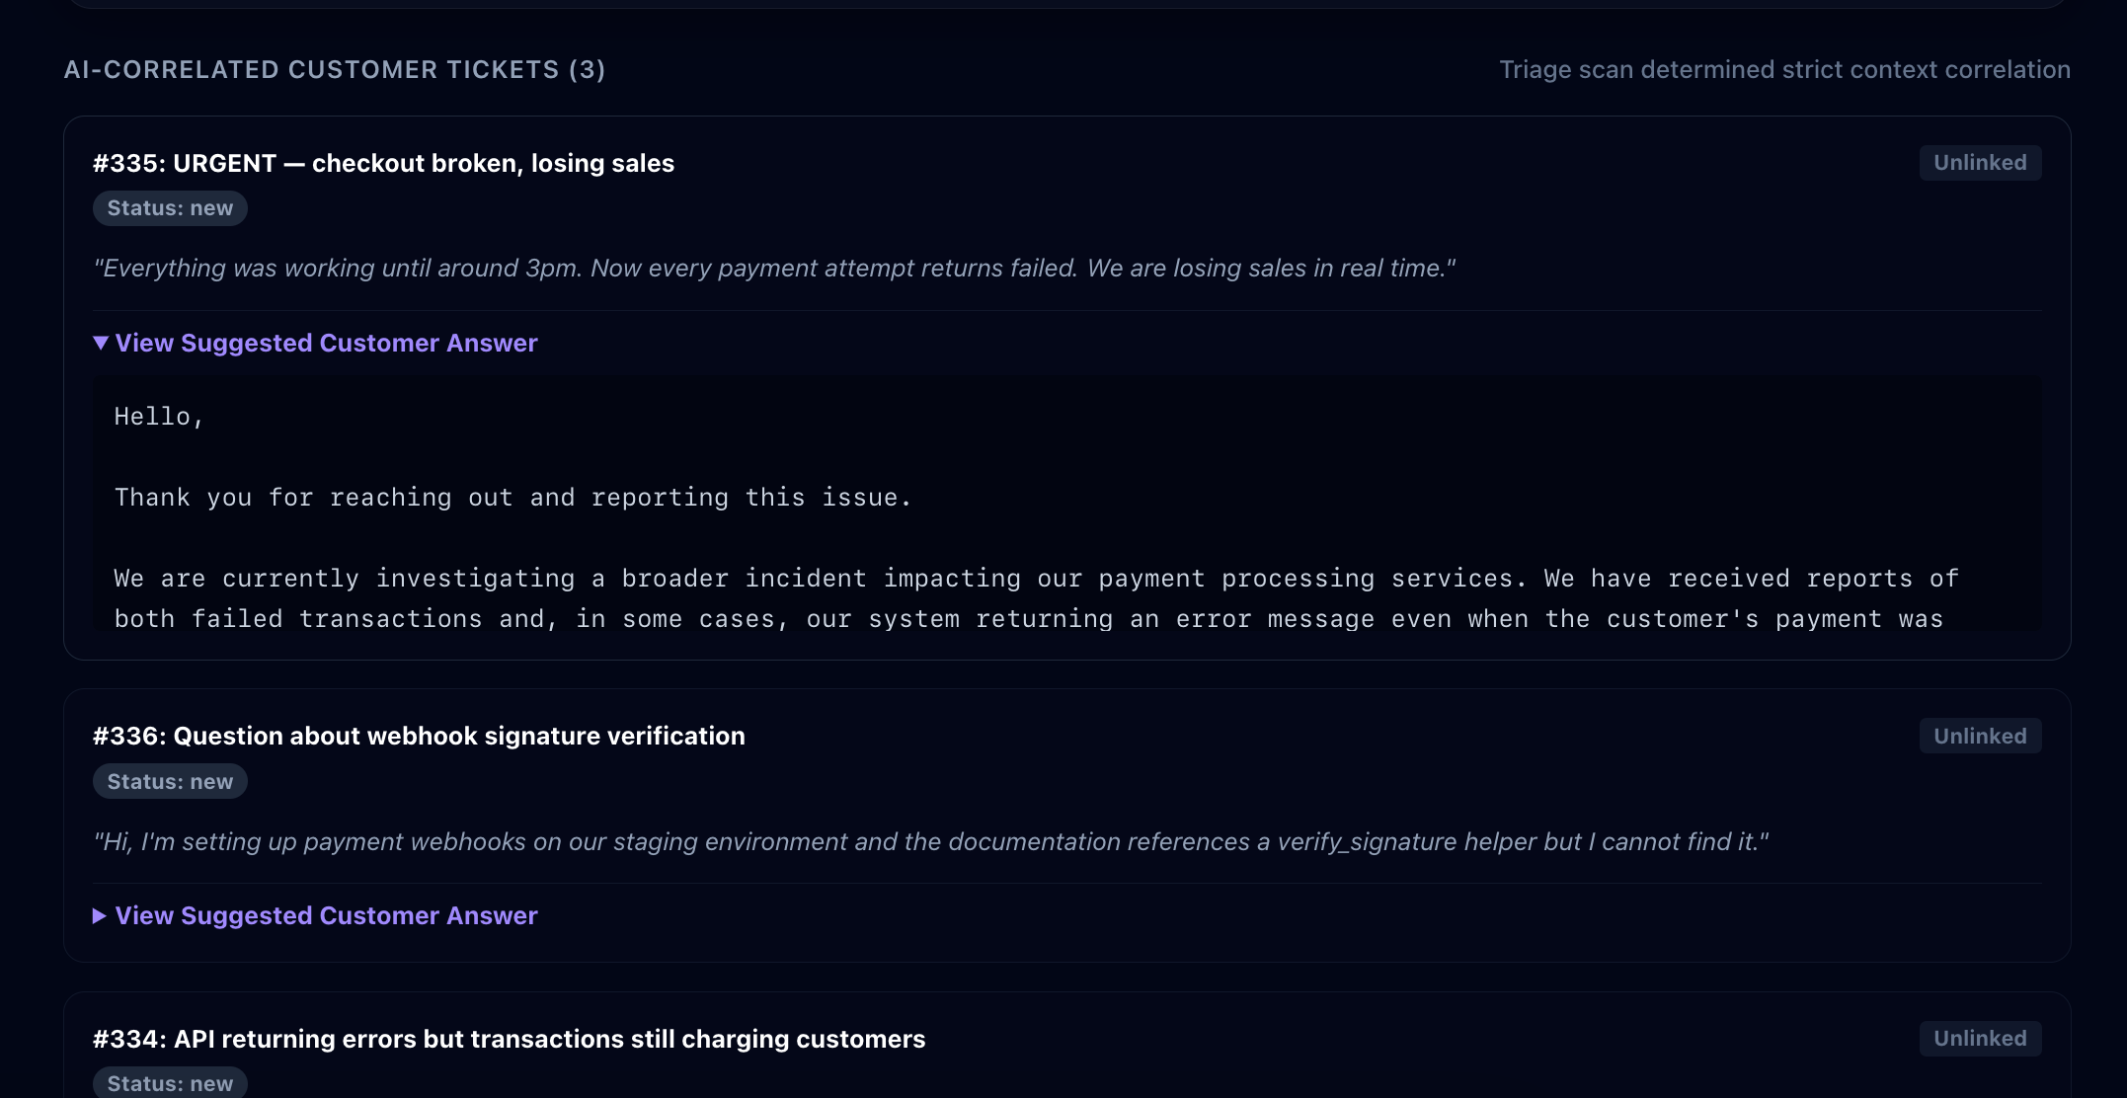Image resolution: width=2127 pixels, height=1098 pixels.
Task: Click the down triangle icon under ticket #335
Action: click(x=101, y=343)
